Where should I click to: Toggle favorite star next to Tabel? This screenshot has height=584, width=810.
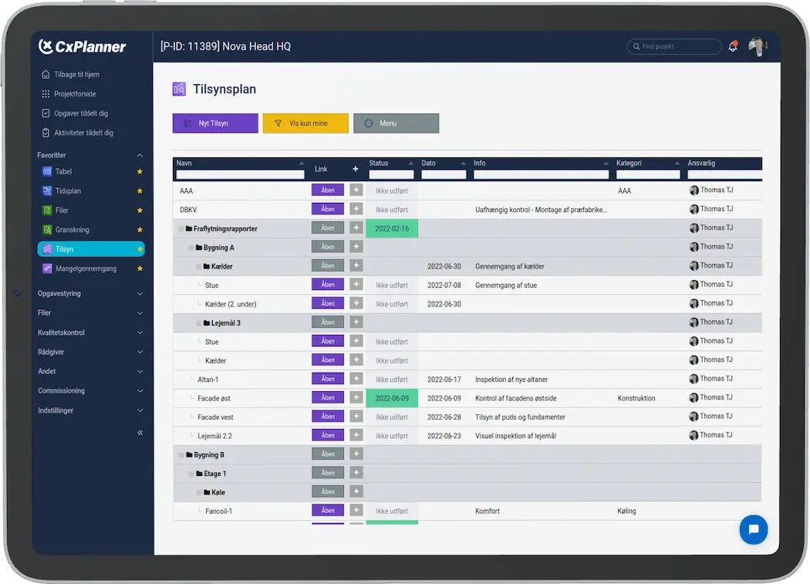140,171
